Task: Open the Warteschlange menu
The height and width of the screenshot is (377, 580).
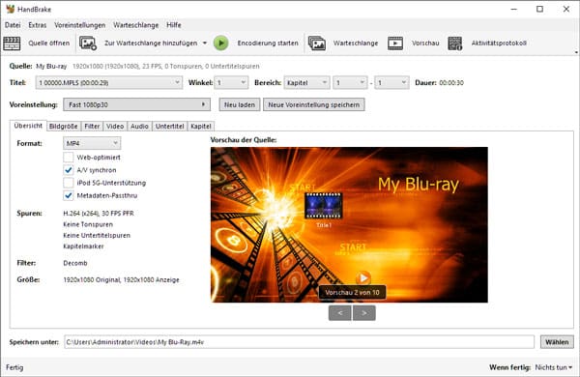Action: click(x=135, y=25)
